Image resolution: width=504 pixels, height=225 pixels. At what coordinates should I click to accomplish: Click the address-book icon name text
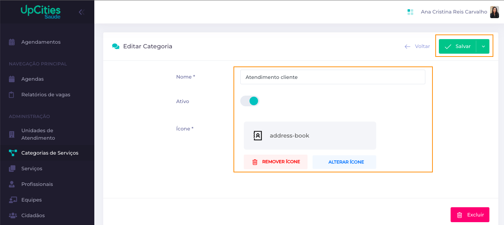click(289, 135)
